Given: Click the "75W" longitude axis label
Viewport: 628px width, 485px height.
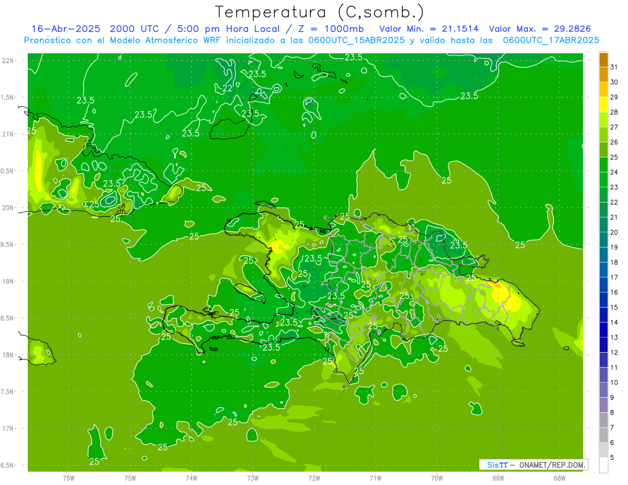Looking at the screenshot, I should 130,478.
